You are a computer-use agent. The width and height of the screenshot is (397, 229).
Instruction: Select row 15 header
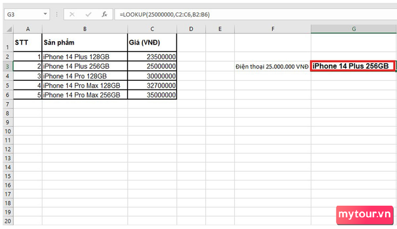click(8, 176)
